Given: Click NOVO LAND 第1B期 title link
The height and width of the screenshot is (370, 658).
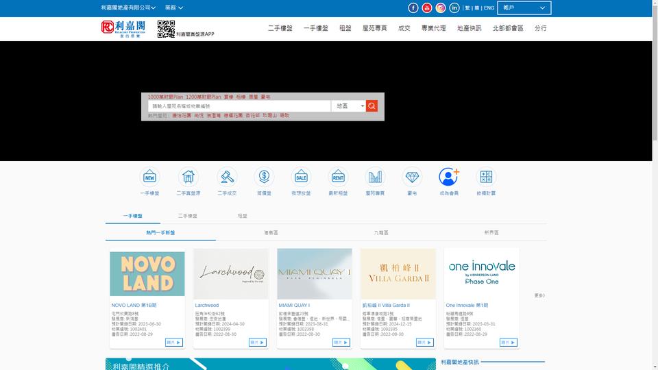Looking at the screenshot, I should coord(134,306).
